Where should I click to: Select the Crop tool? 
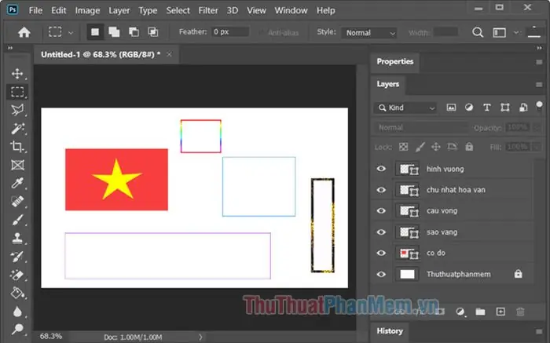(17, 147)
